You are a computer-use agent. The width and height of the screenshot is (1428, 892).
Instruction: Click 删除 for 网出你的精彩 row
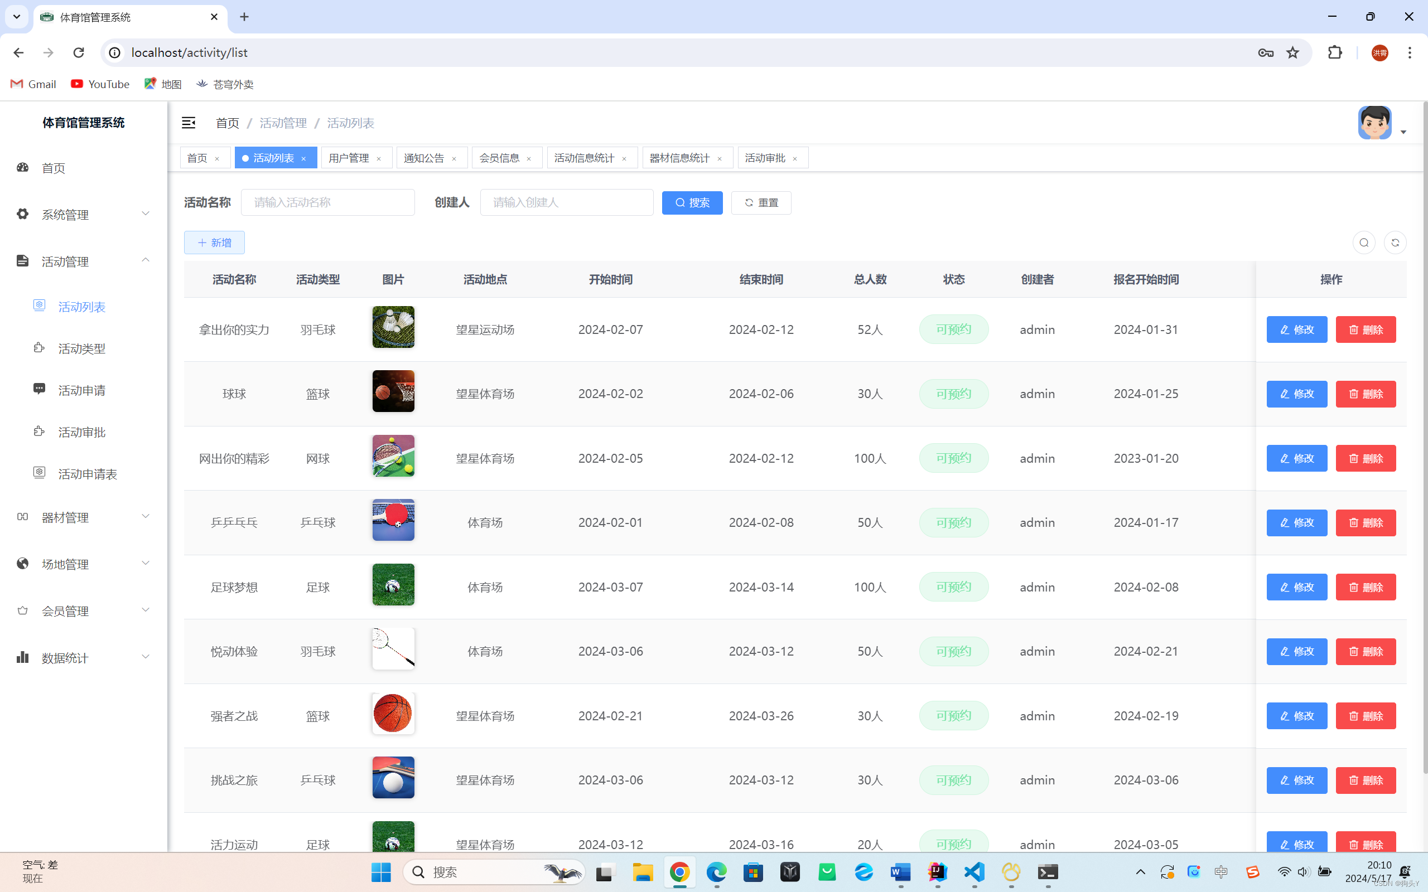(1366, 458)
